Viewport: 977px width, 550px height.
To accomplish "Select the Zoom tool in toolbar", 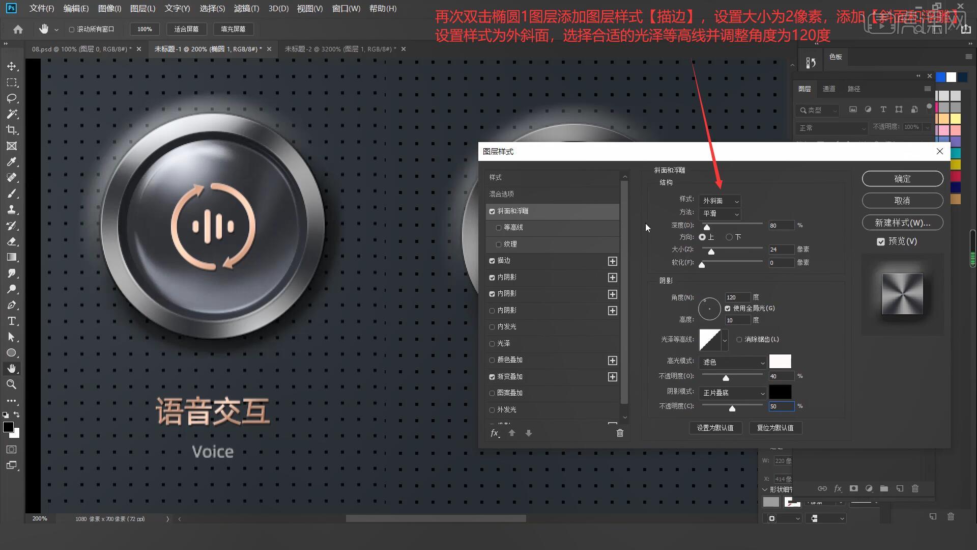I will [12, 384].
